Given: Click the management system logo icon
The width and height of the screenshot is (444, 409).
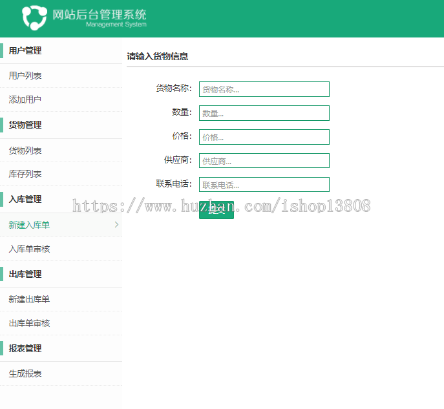Looking at the screenshot, I should [34, 17].
